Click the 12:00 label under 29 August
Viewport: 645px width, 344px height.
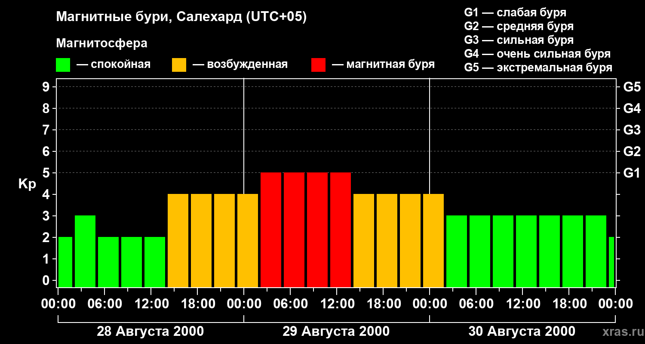click(337, 304)
